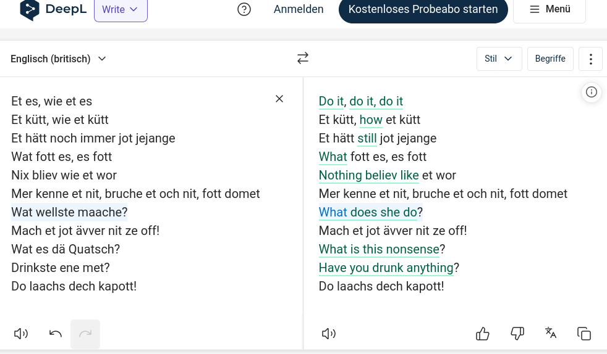607x354 pixels.
Task: Open the Begriffe glossary button
Action: 550,59
